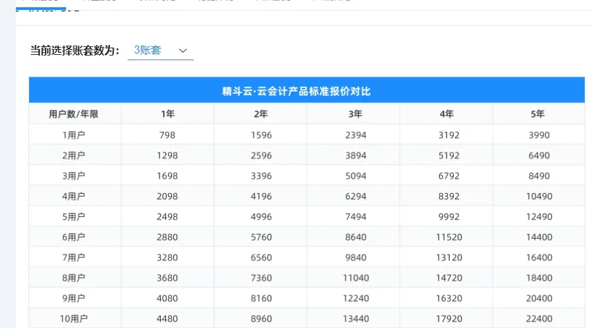Viewport: 592px width, 328px height.
Task: Click the 1用户 row label
Action: (73, 135)
